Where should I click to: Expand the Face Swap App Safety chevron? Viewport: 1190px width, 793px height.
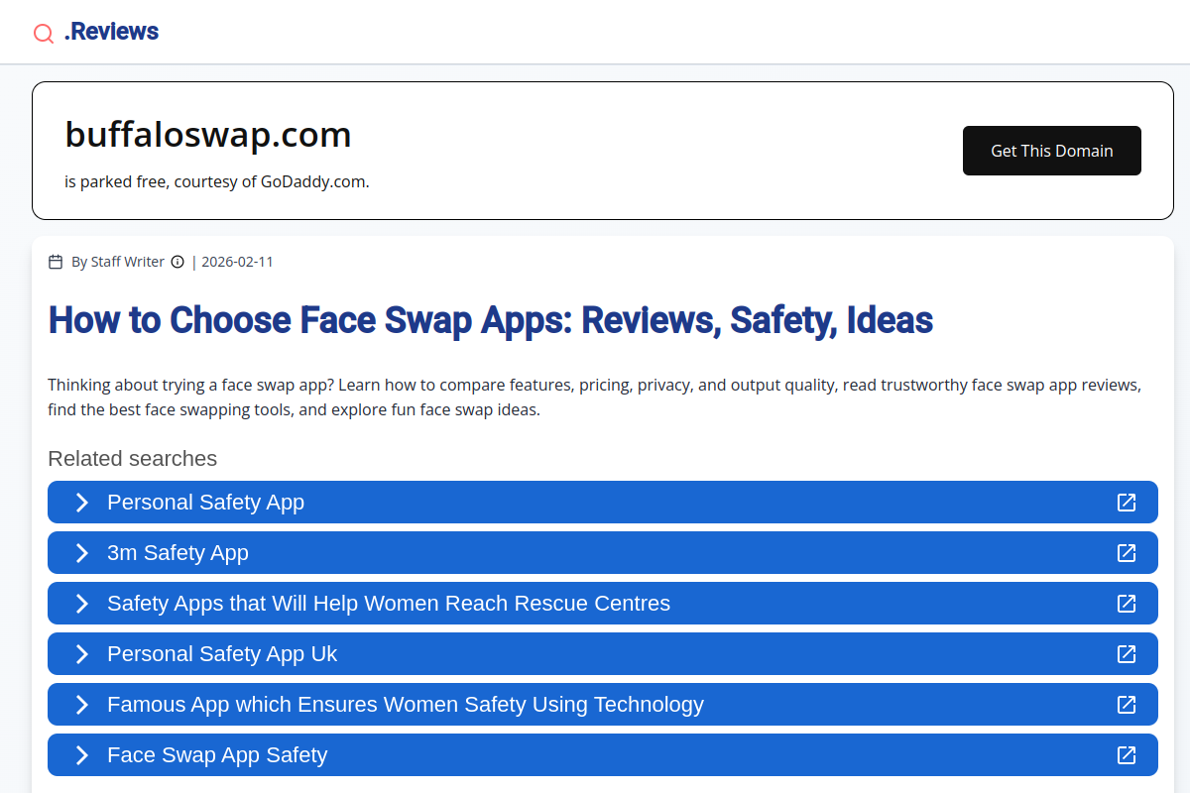point(81,755)
